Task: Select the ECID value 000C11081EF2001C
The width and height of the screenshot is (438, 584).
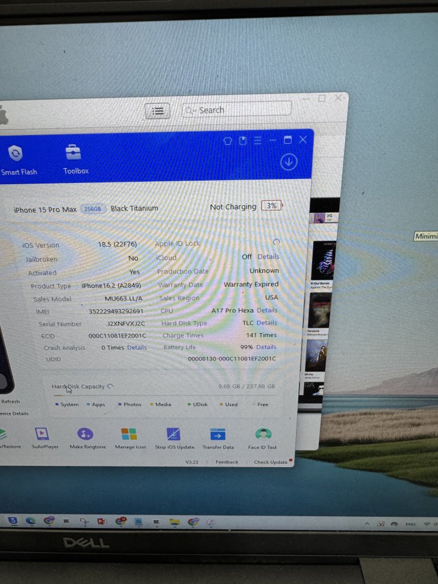Action: [x=117, y=335]
